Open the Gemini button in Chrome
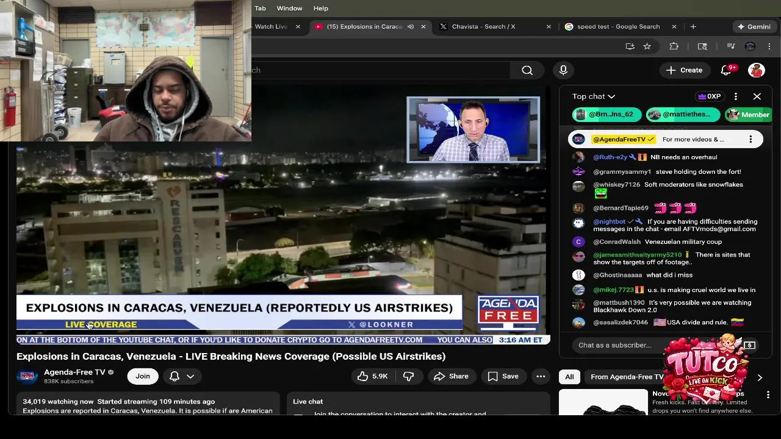This screenshot has width=781, height=439. coord(754,27)
